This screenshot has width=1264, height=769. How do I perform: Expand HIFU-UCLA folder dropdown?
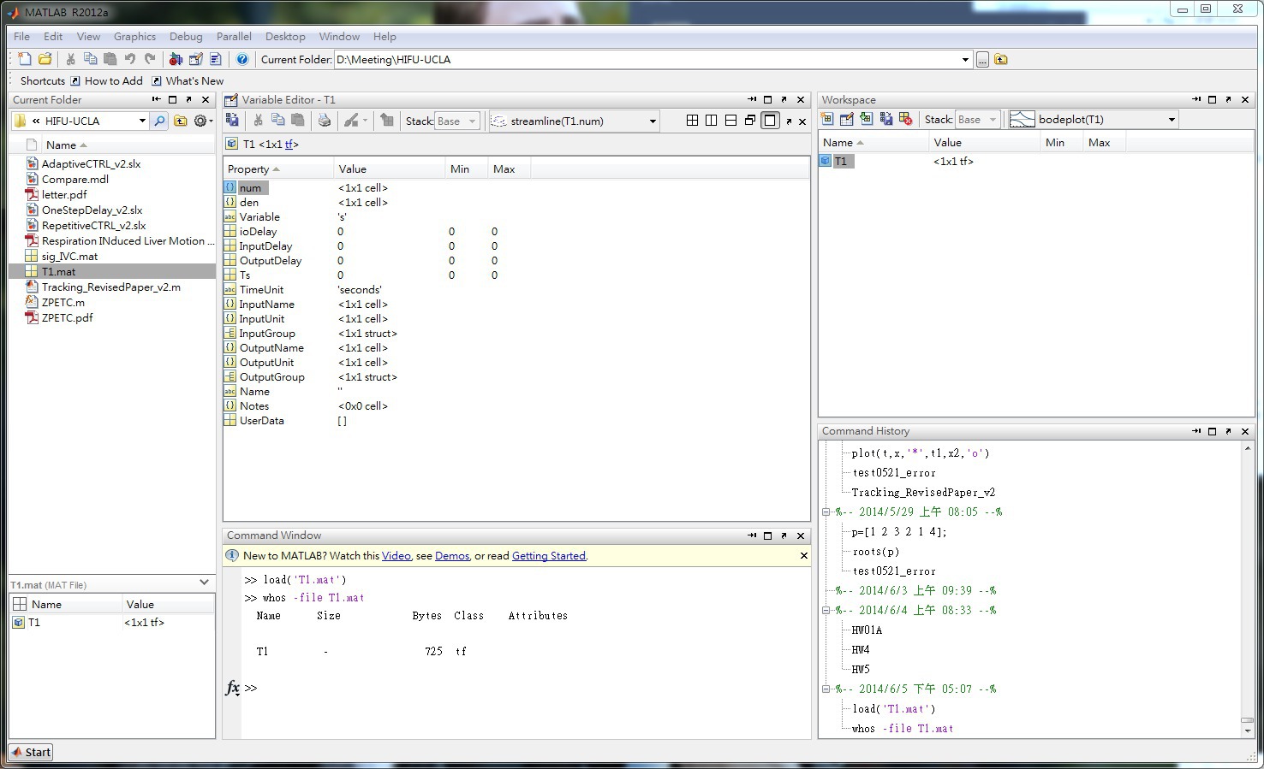[142, 121]
